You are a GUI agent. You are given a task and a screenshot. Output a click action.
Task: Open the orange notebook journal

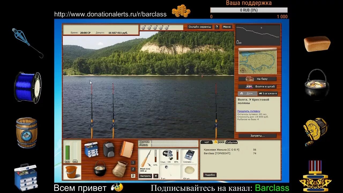pyautogui.click(x=126, y=149)
